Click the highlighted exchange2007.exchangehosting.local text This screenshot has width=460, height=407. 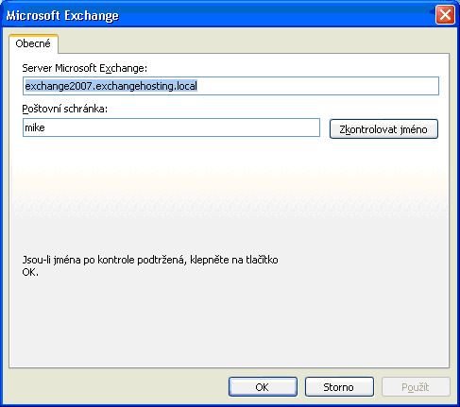coord(111,86)
